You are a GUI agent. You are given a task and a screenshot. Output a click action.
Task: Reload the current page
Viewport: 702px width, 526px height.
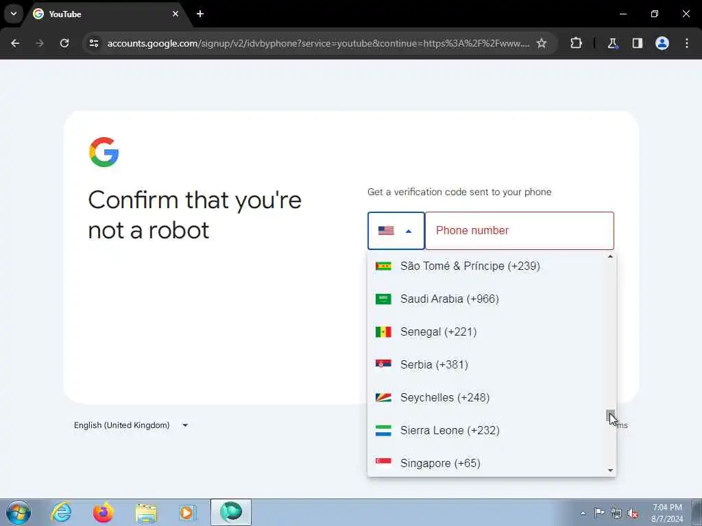(x=64, y=43)
